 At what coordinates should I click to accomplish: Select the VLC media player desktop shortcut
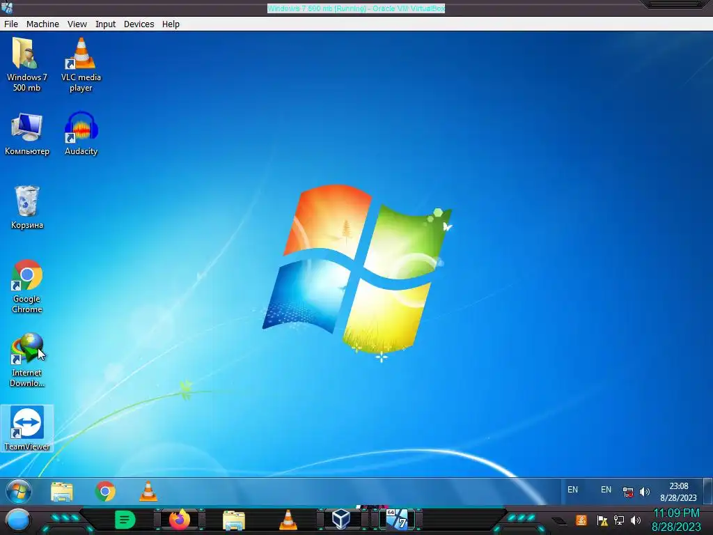click(81, 65)
